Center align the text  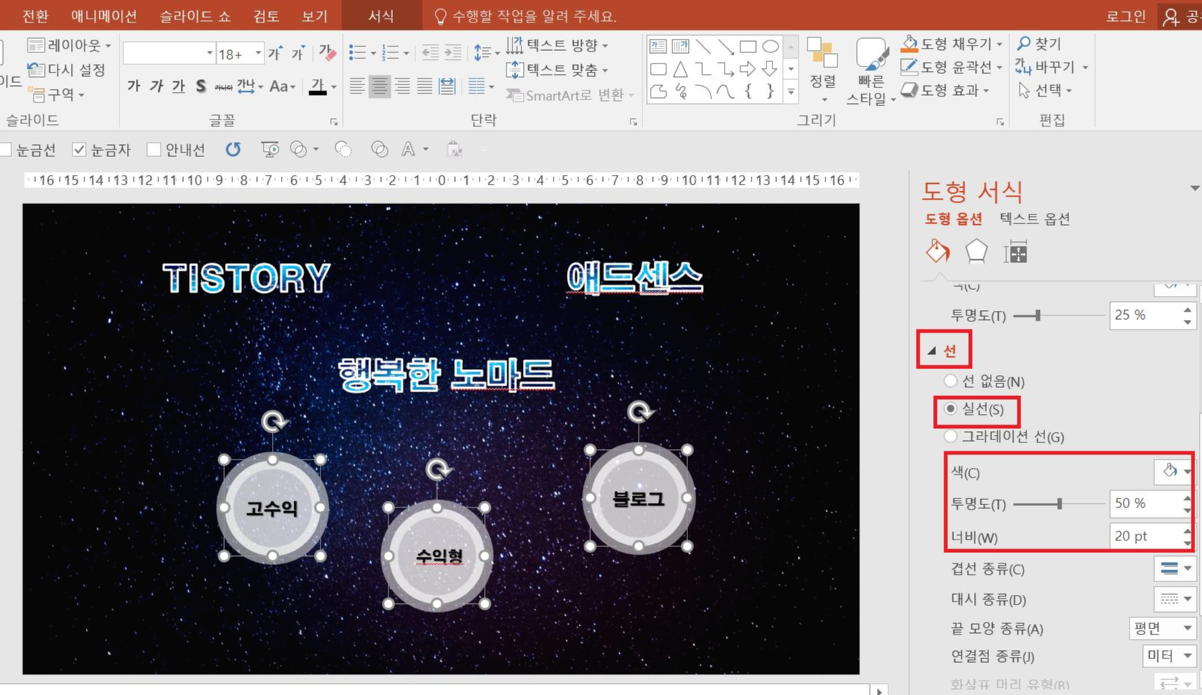380,87
